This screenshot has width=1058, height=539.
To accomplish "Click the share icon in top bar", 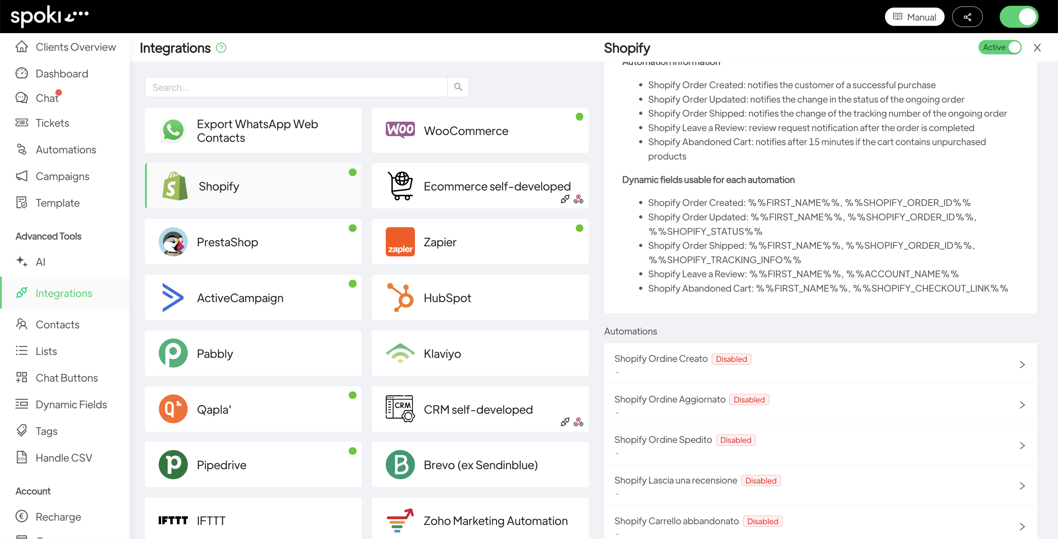I will pyautogui.click(x=967, y=17).
